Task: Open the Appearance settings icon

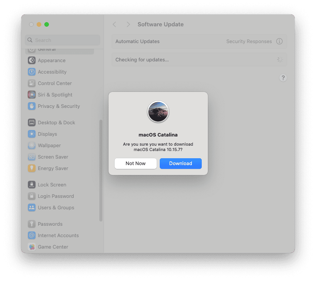Action: pyautogui.click(x=32, y=60)
